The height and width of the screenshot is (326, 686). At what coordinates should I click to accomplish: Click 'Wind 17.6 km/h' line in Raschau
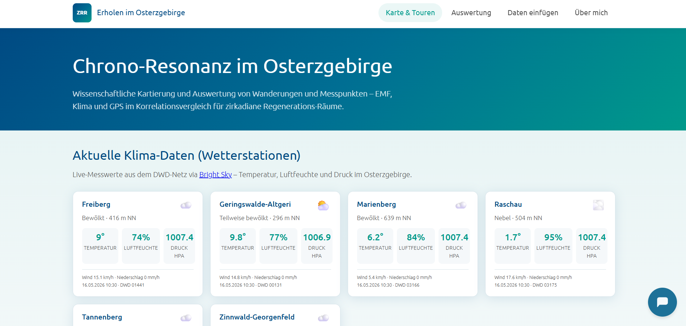click(533, 278)
